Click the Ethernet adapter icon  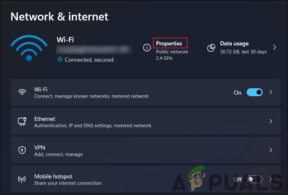click(22, 121)
